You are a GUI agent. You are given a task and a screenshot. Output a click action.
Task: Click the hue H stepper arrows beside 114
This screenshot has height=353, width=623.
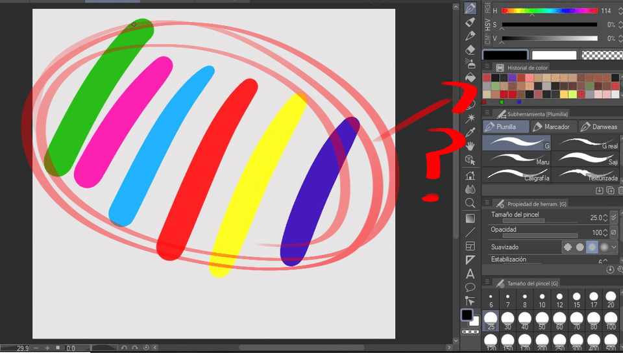(620, 11)
